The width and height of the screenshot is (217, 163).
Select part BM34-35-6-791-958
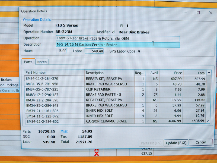point(54,84)
